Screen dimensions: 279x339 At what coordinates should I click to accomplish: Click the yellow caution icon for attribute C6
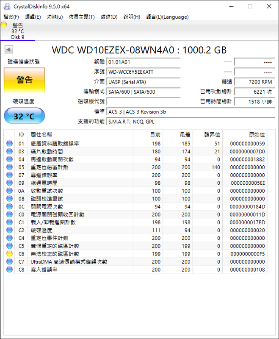coord(9,254)
